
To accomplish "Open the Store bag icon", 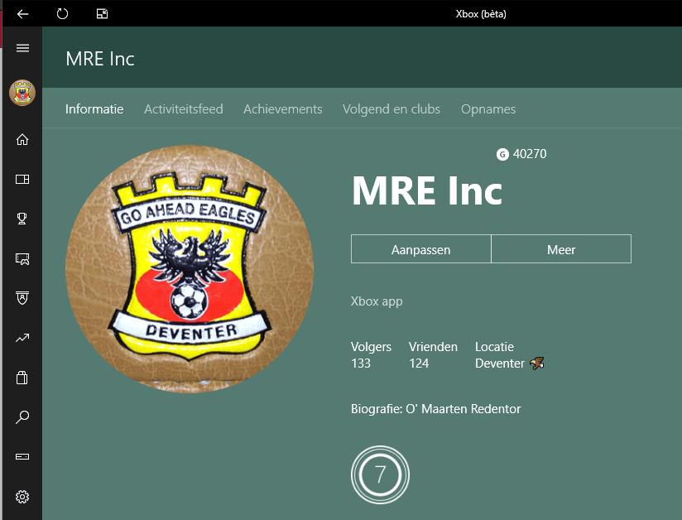I will 22,378.
